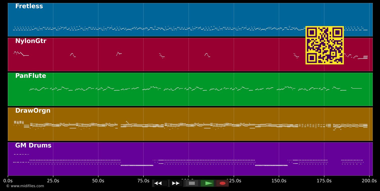Click the 150.0s timeline marker
The image size is (380, 191).
pos(279,181)
